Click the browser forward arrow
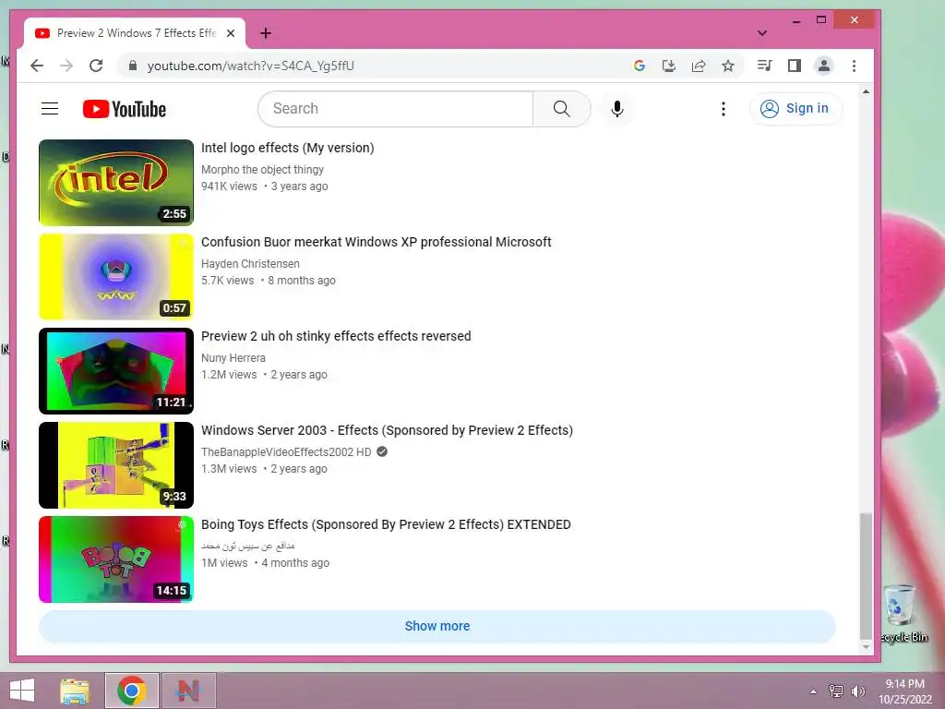This screenshot has width=945, height=709. pyautogui.click(x=66, y=66)
